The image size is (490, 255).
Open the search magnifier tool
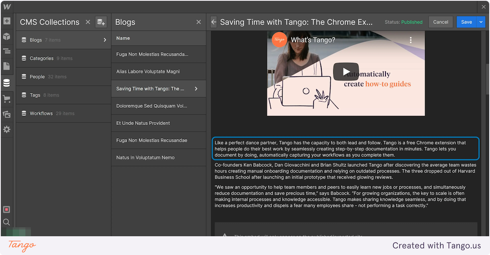[x=7, y=222]
